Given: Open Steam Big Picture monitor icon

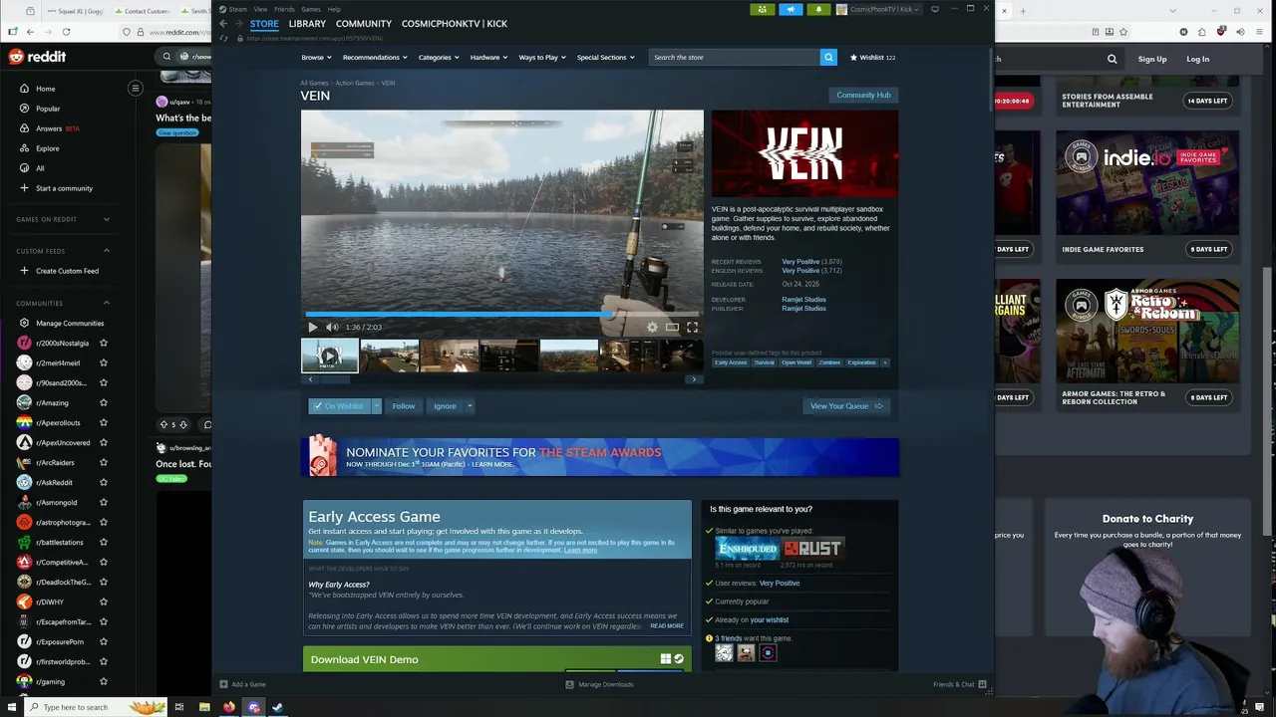Looking at the screenshot, I should pyautogui.click(x=935, y=9).
